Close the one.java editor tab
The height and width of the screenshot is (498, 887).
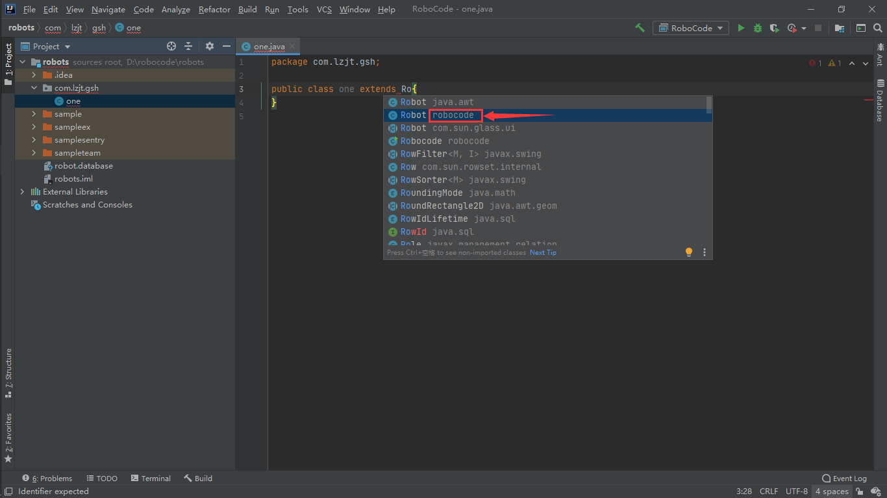click(292, 46)
